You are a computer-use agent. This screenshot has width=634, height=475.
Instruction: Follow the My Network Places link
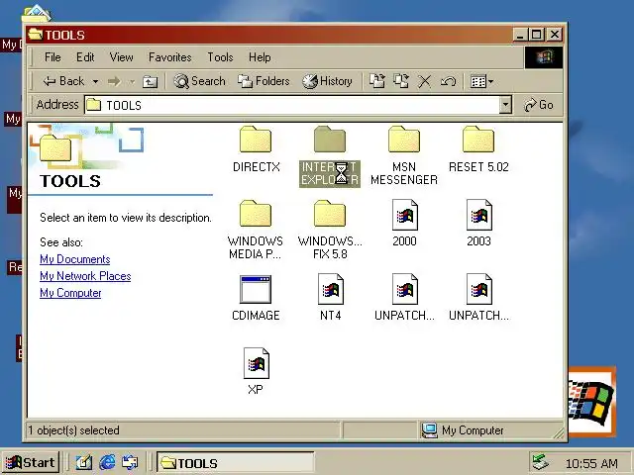[x=85, y=276]
